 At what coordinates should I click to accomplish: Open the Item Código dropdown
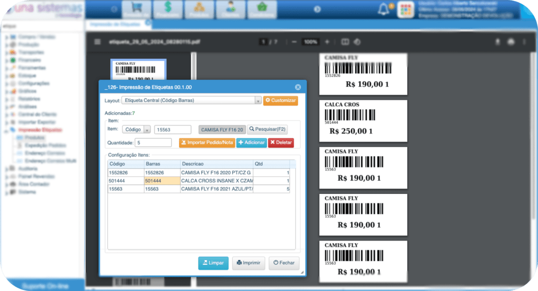(x=137, y=130)
